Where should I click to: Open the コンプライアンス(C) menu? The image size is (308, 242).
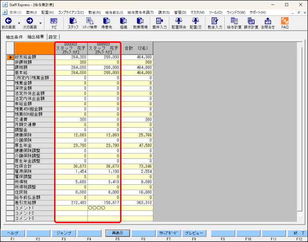pos(71,12)
